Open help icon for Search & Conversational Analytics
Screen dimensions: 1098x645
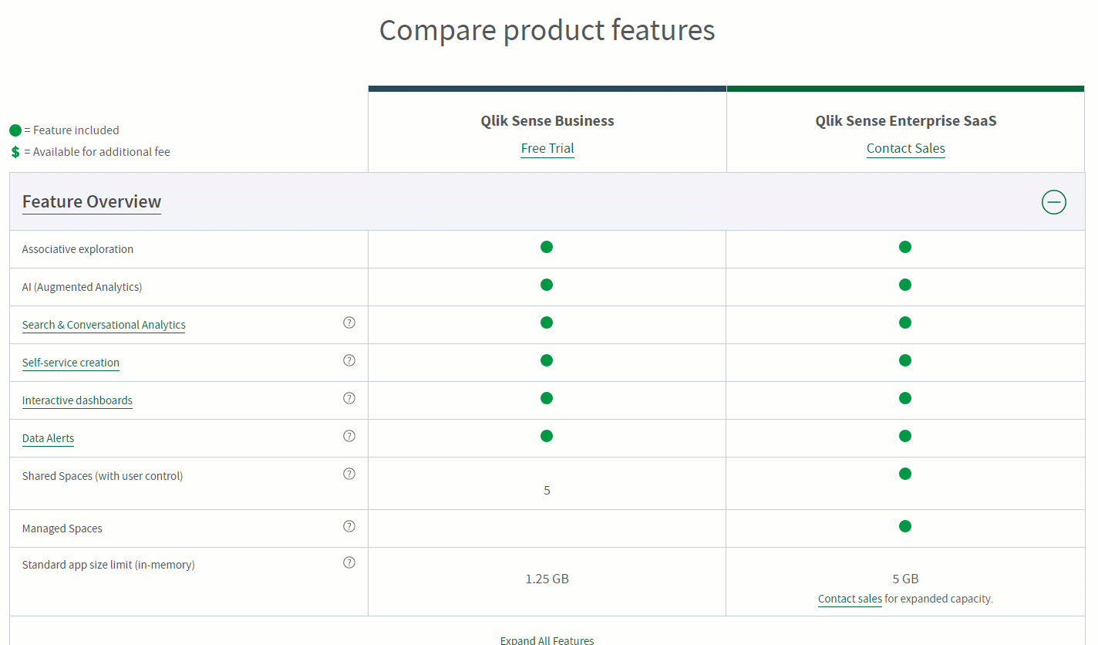pyautogui.click(x=349, y=322)
